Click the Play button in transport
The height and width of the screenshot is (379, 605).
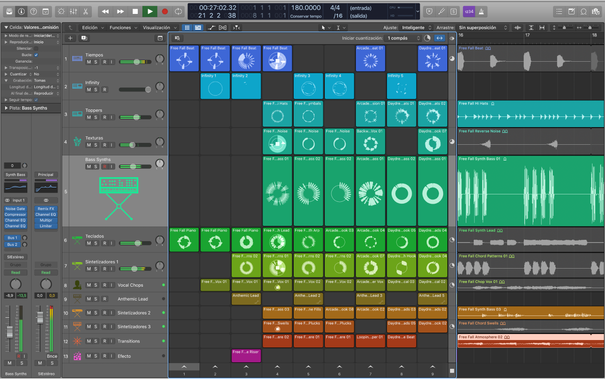(150, 11)
